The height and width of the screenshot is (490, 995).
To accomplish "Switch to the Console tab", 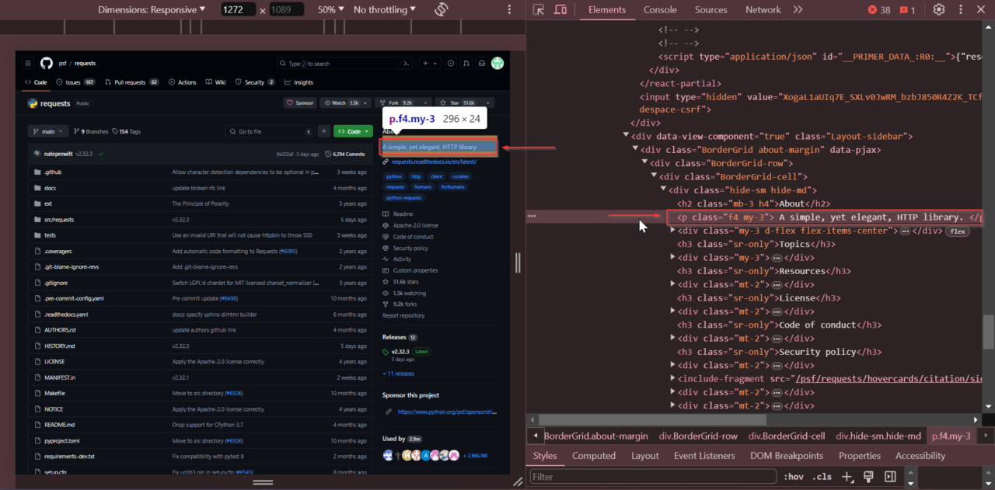I will coord(660,10).
